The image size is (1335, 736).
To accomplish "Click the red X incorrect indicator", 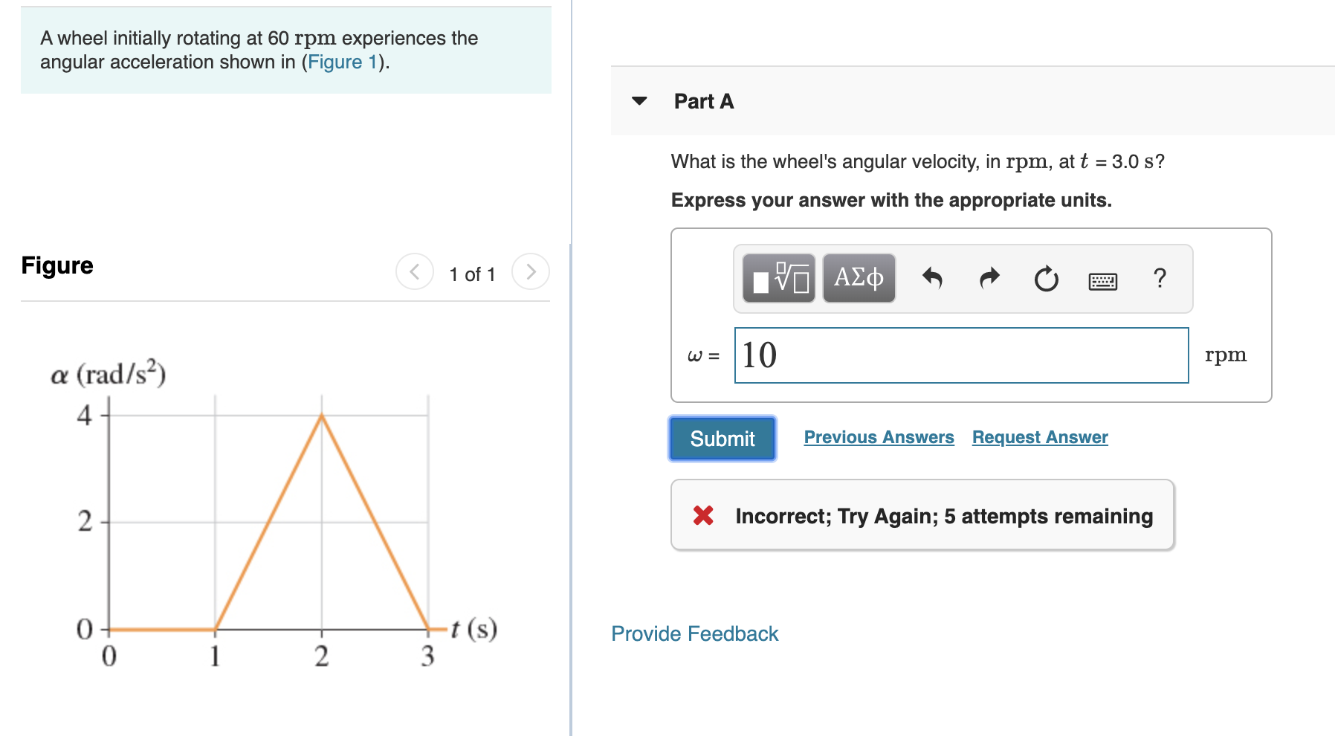I will point(702,515).
